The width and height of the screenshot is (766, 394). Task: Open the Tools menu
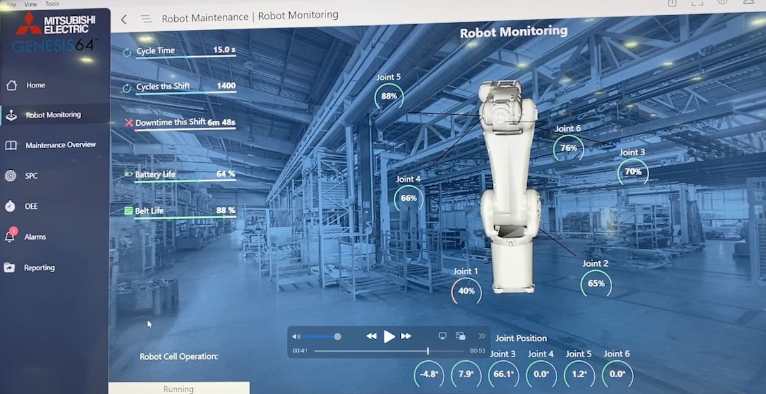tap(52, 4)
